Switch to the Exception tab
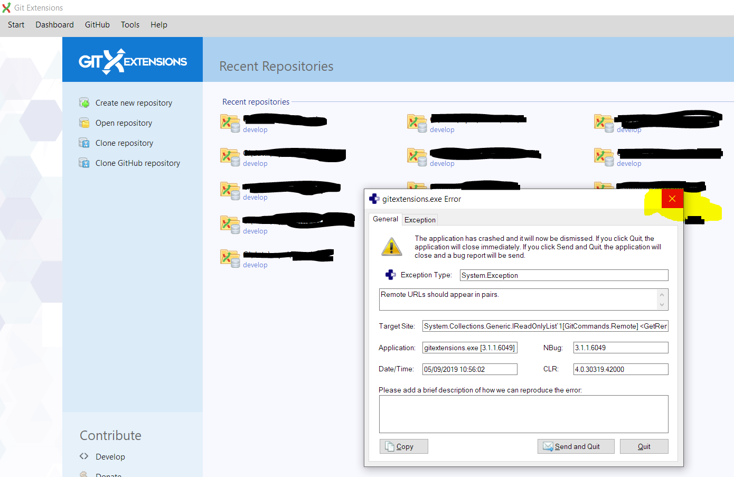 (419, 220)
